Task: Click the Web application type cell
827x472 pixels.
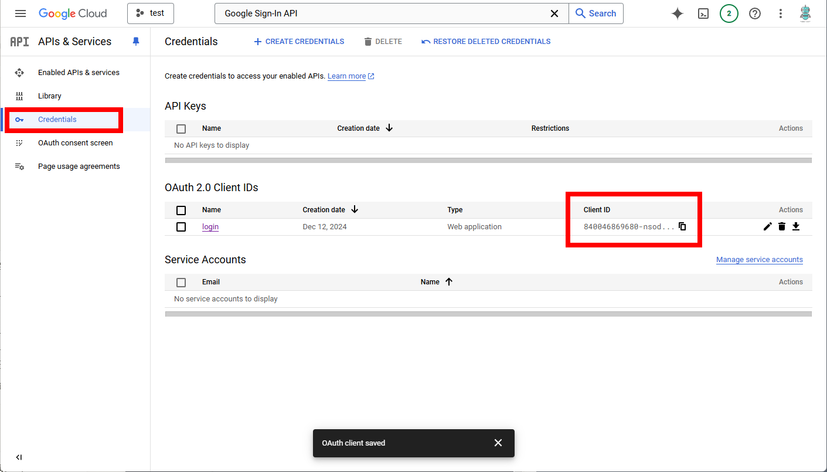Action: point(474,226)
